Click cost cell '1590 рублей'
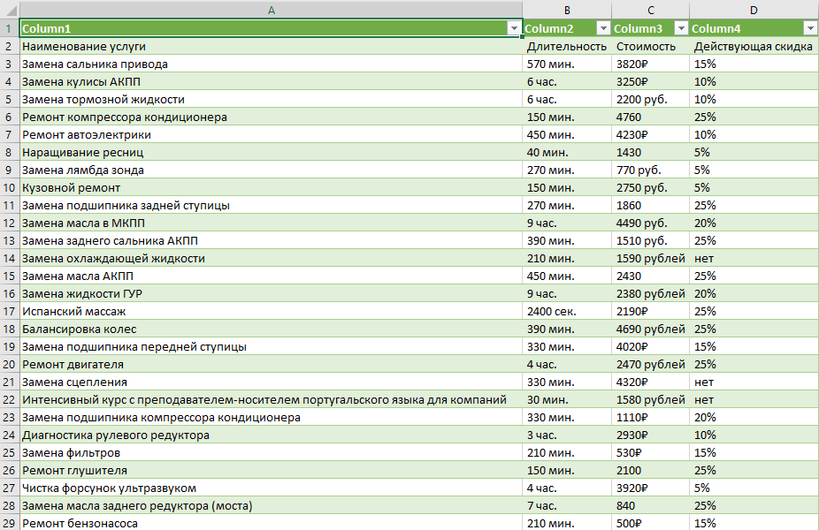The width and height of the screenshot is (819, 530). click(650, 258)
